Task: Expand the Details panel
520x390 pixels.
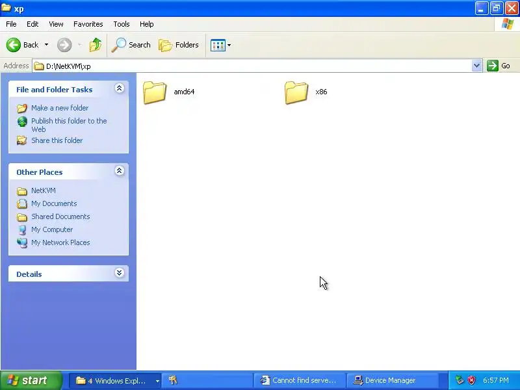Action: 120,273
